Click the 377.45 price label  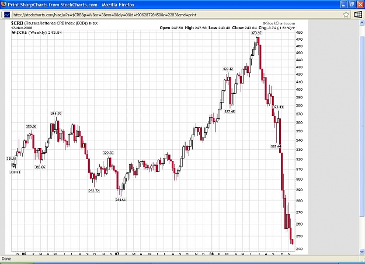230,111
